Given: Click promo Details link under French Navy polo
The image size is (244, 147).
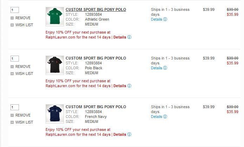Looking at the screenshot, I should [120, 134].
